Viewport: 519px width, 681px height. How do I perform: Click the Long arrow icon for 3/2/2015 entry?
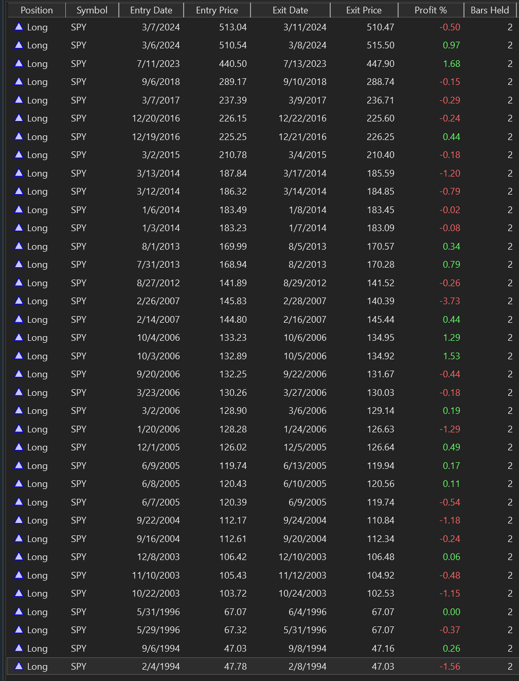coord(19,154)
